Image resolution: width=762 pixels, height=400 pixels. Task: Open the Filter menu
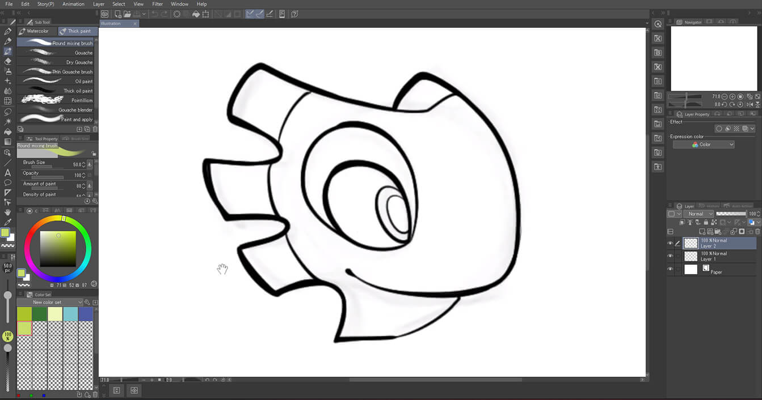pos(157,4)
